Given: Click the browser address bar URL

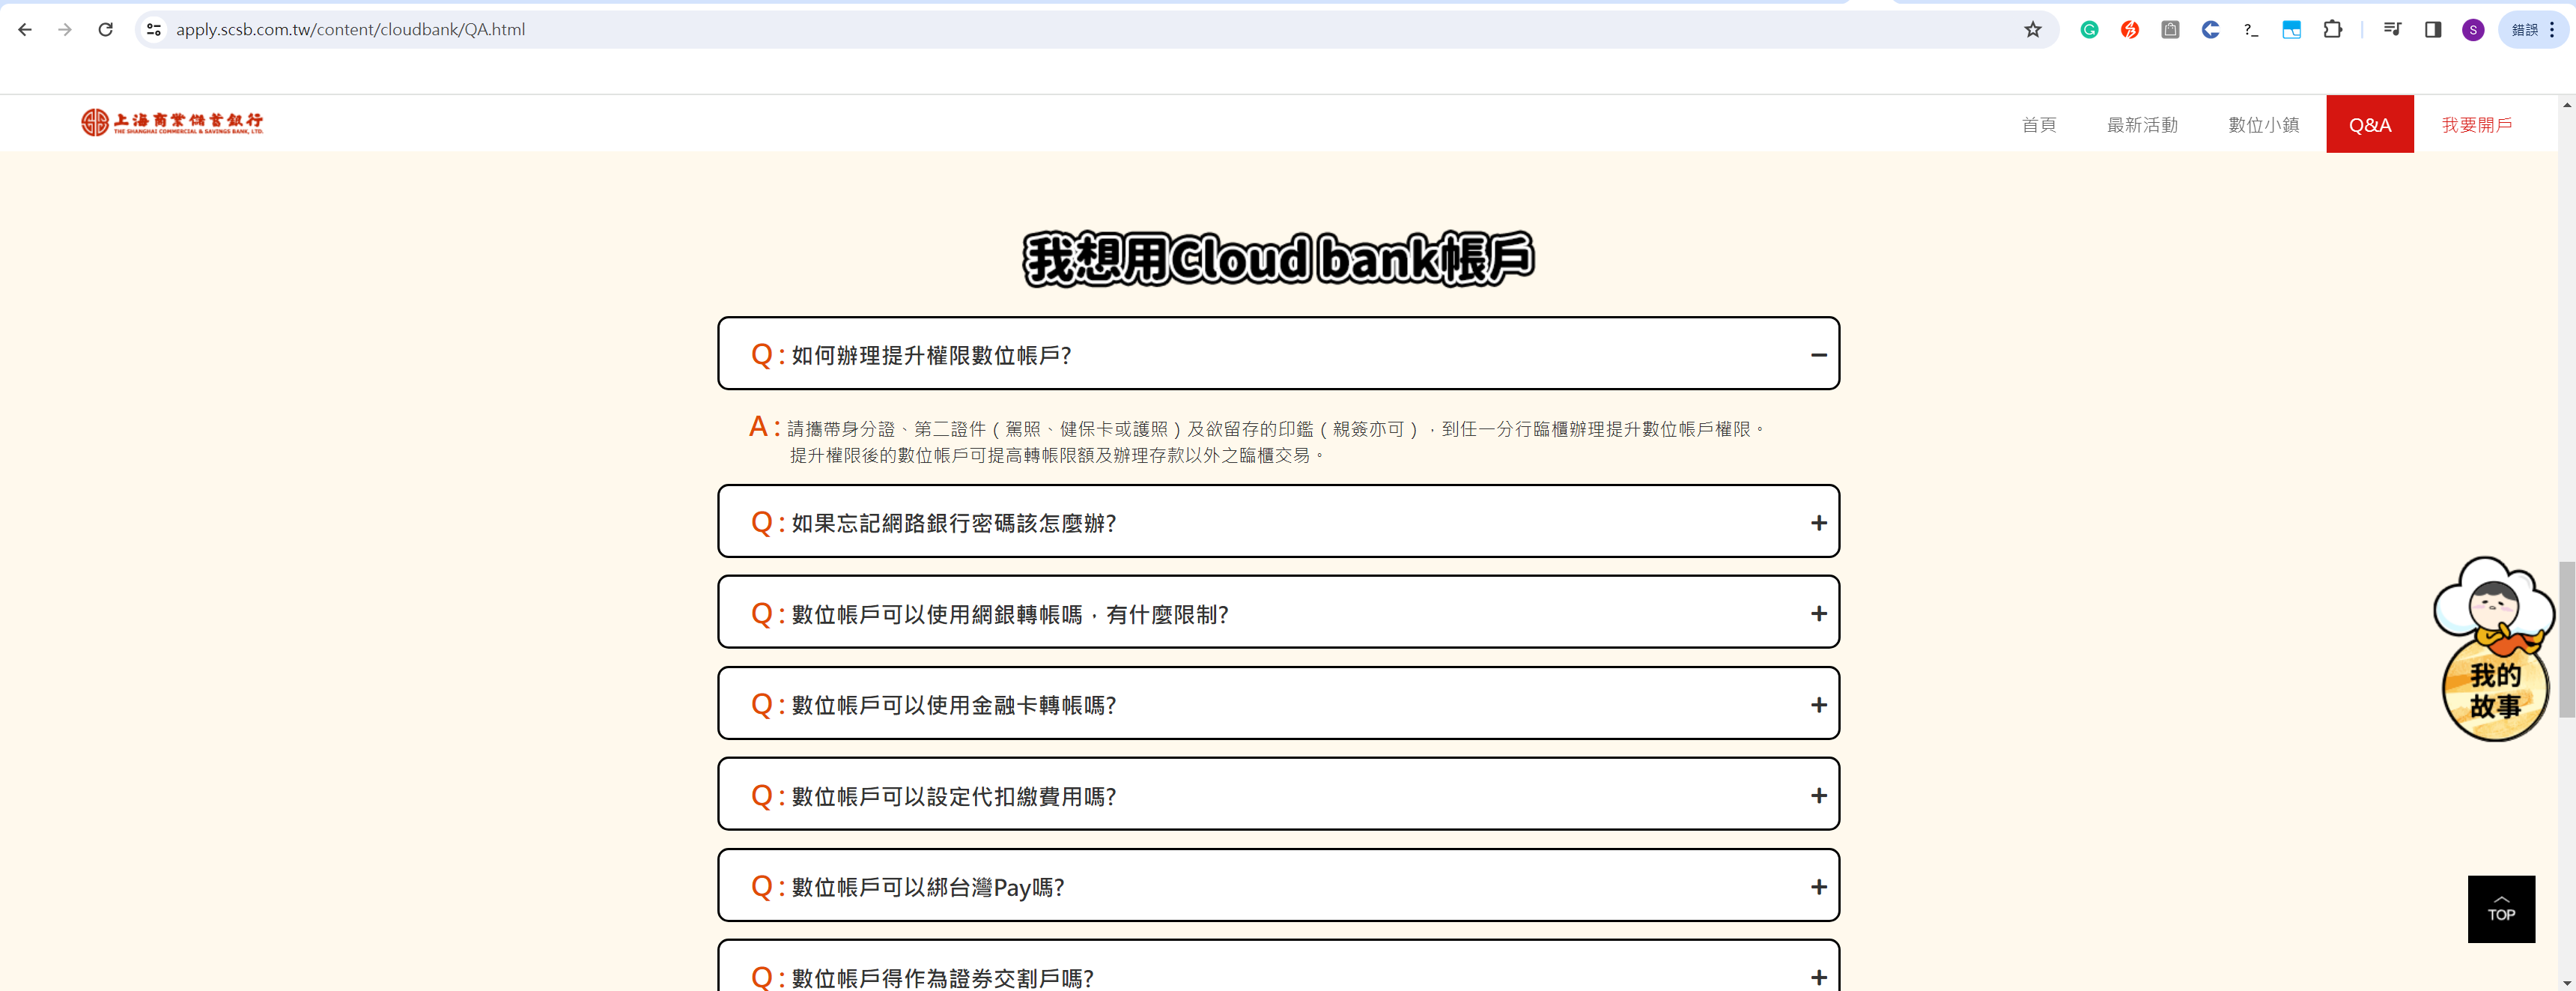Looking at the screenshot, I should [350, 30].
